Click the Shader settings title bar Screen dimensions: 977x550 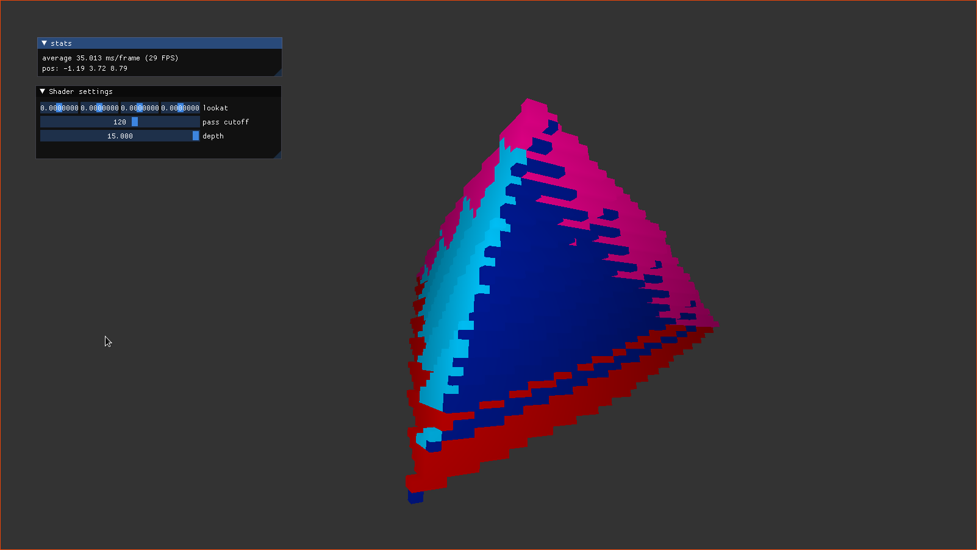[159, 91]
